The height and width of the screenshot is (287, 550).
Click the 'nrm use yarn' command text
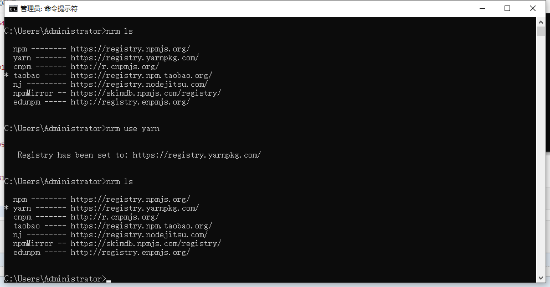pyautogui.click(x=132, y=128)
